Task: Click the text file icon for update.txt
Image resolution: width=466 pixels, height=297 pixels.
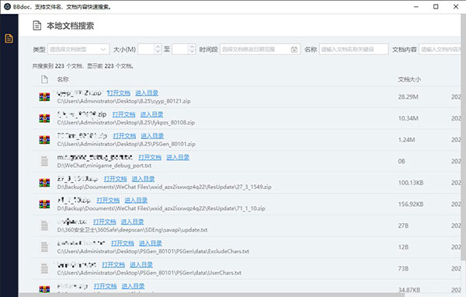Action: [x=44, y=225]
